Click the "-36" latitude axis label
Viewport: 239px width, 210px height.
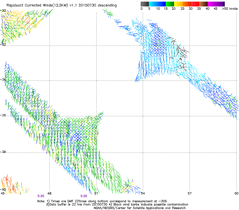3,115
